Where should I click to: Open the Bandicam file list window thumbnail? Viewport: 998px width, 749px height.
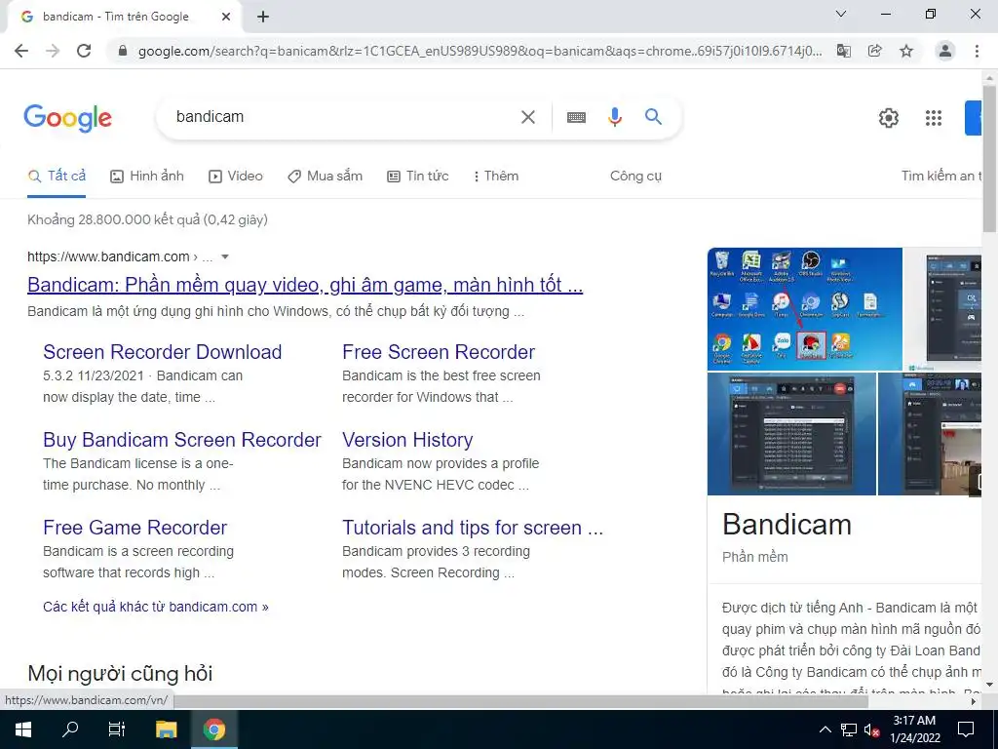click(x=791, y=434)
